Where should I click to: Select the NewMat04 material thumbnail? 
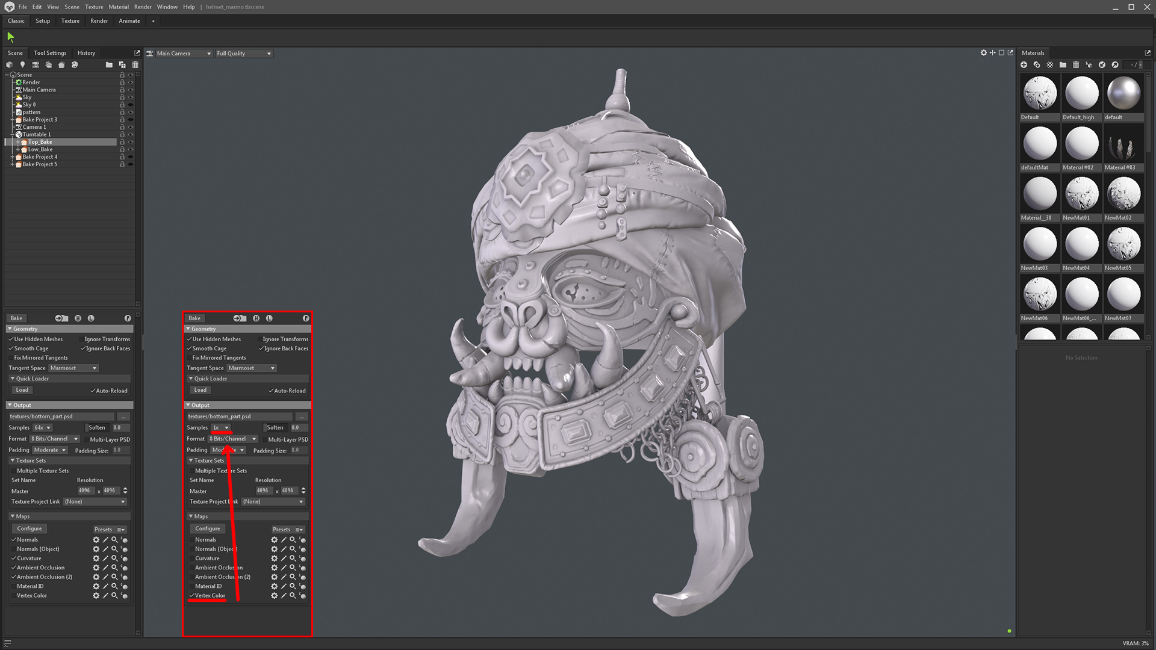pyautogui.click(x=1081, y=245)
